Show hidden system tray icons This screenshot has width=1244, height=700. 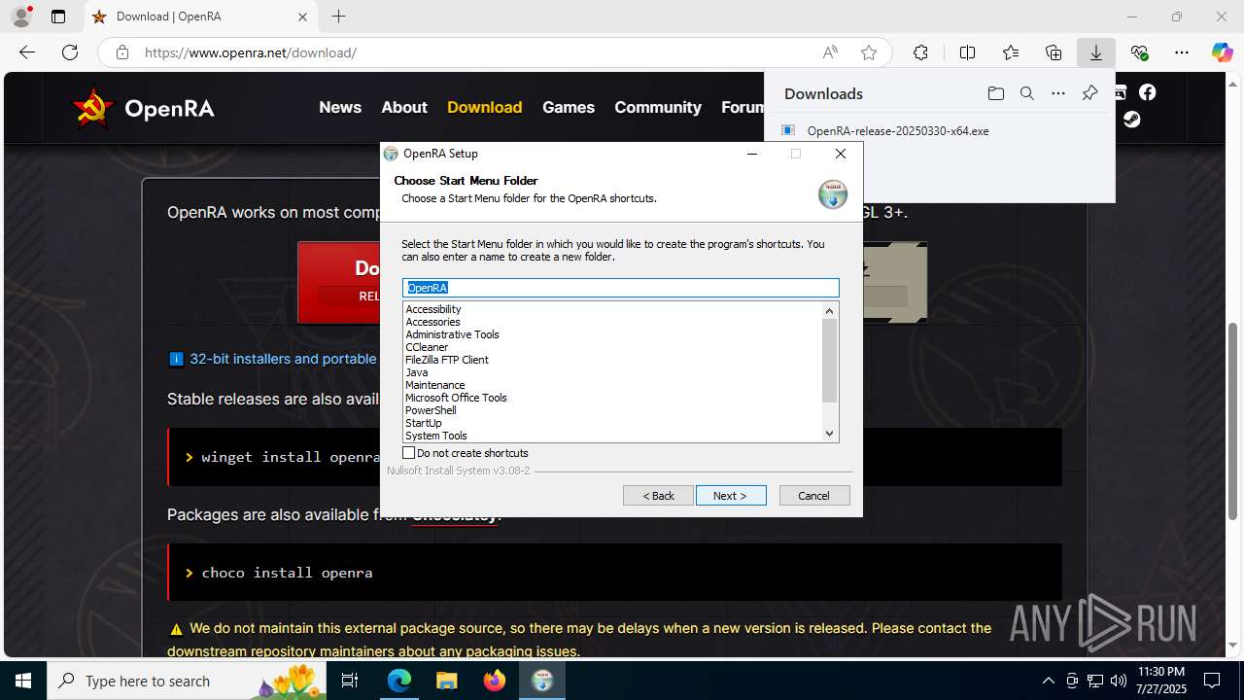(1048, 681)
